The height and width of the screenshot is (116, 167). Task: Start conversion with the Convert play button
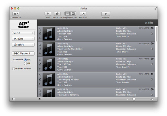[x=106, y=14]
